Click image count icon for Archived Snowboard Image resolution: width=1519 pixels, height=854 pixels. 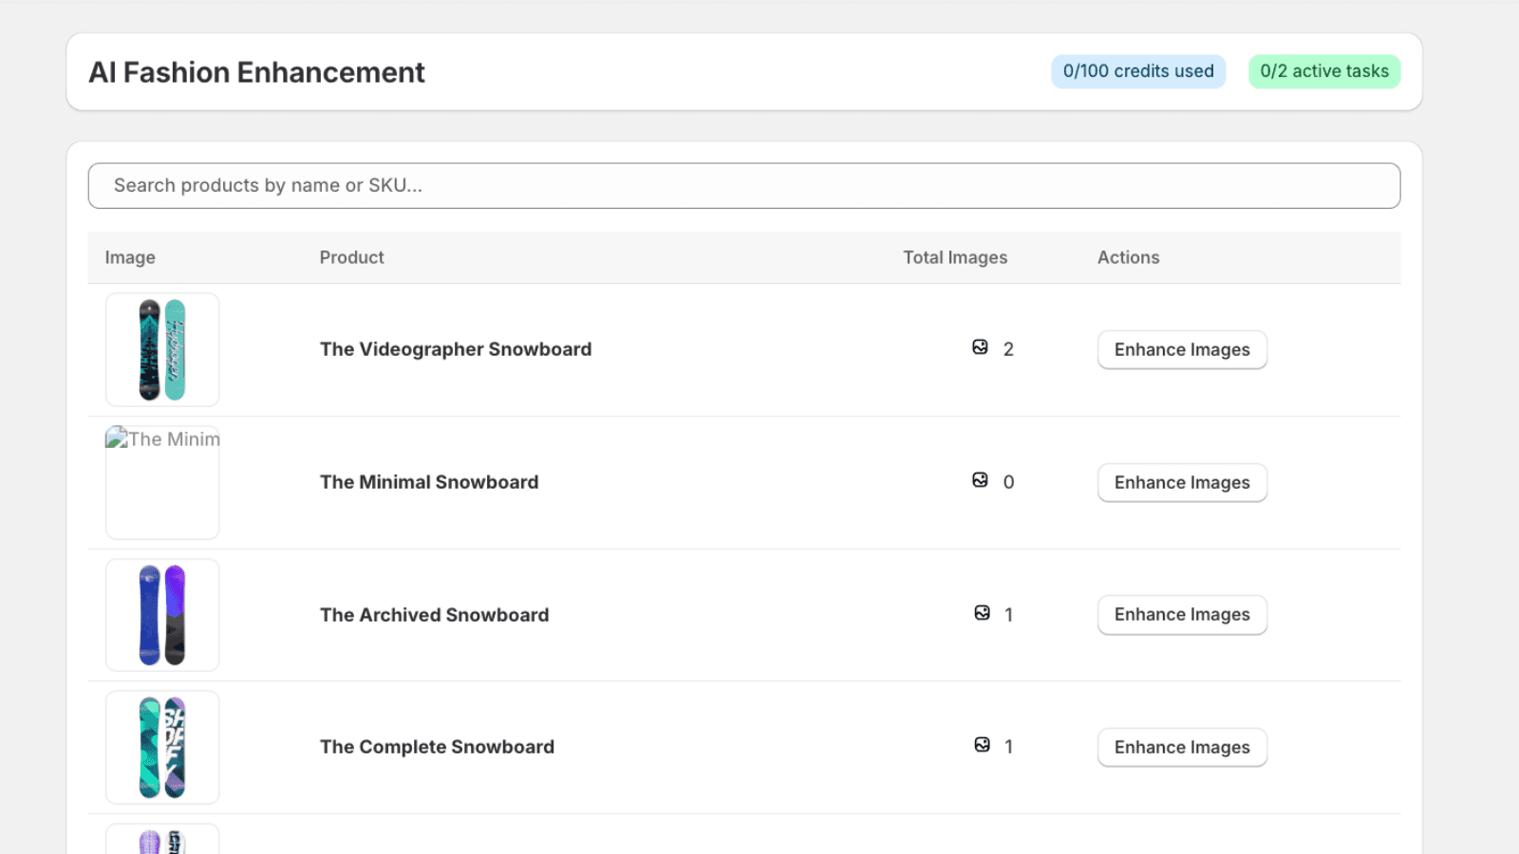tap(982, 613)
